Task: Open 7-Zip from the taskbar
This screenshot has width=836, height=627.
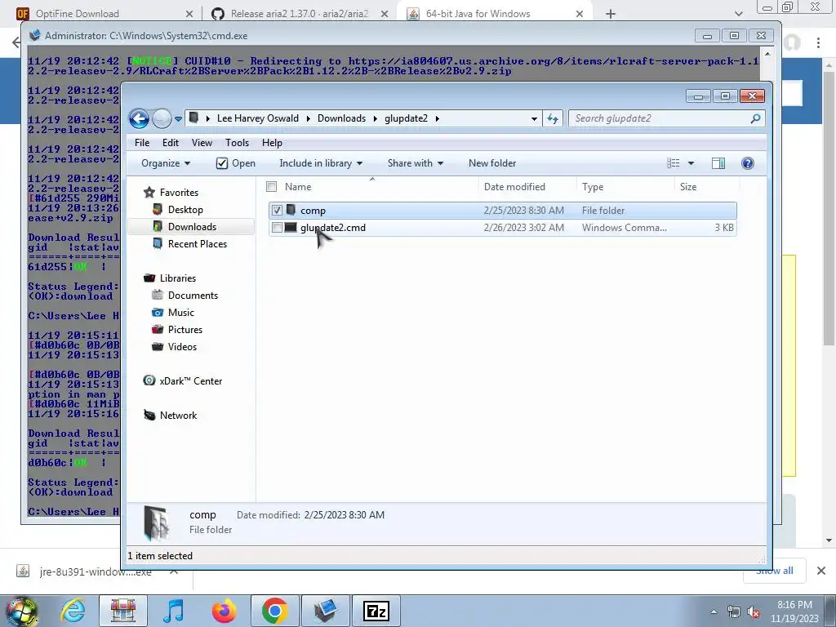Action: click(x=376, y=611)
